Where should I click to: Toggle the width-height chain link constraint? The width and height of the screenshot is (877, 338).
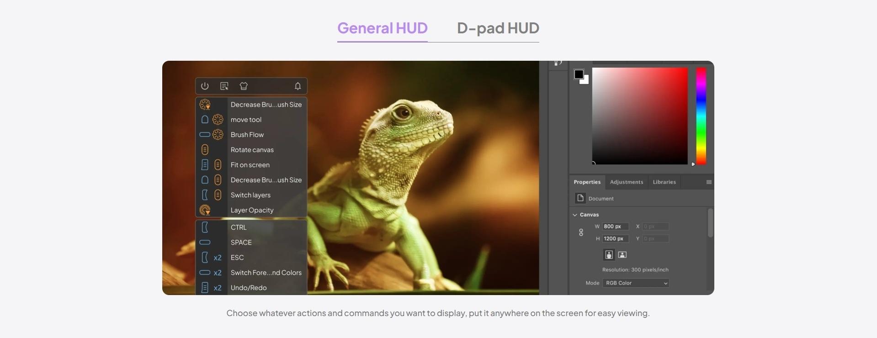[581, 232]
